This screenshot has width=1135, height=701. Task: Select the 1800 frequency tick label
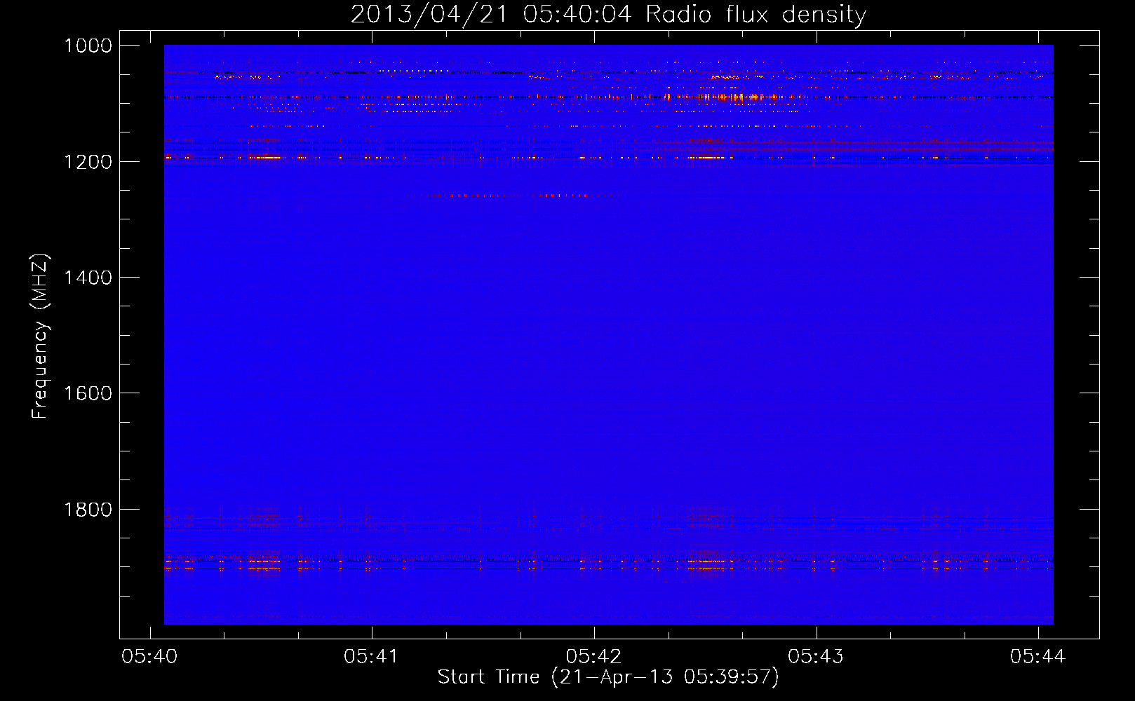(88, 510)
